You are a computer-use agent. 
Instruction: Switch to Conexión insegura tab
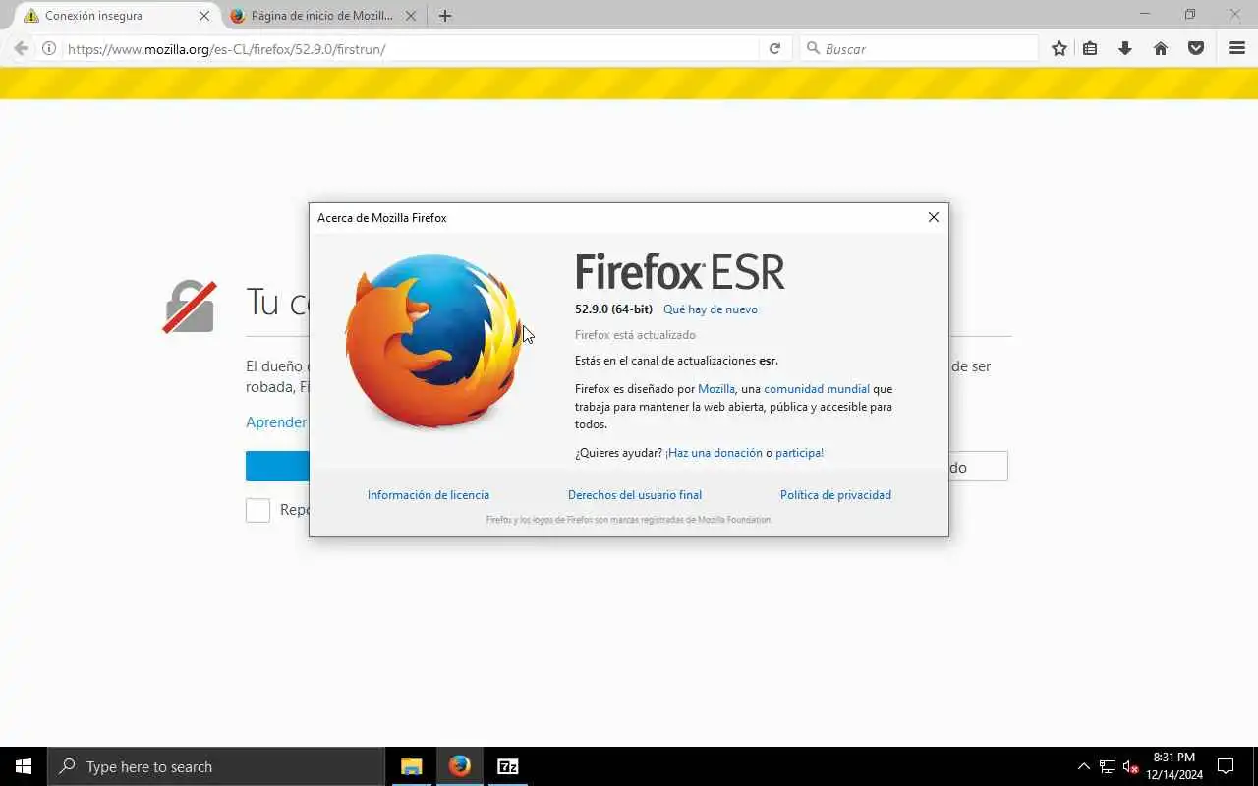[x=116, y=16]
